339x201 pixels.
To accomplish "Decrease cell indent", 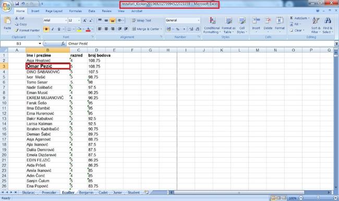I will coord(119,29).
